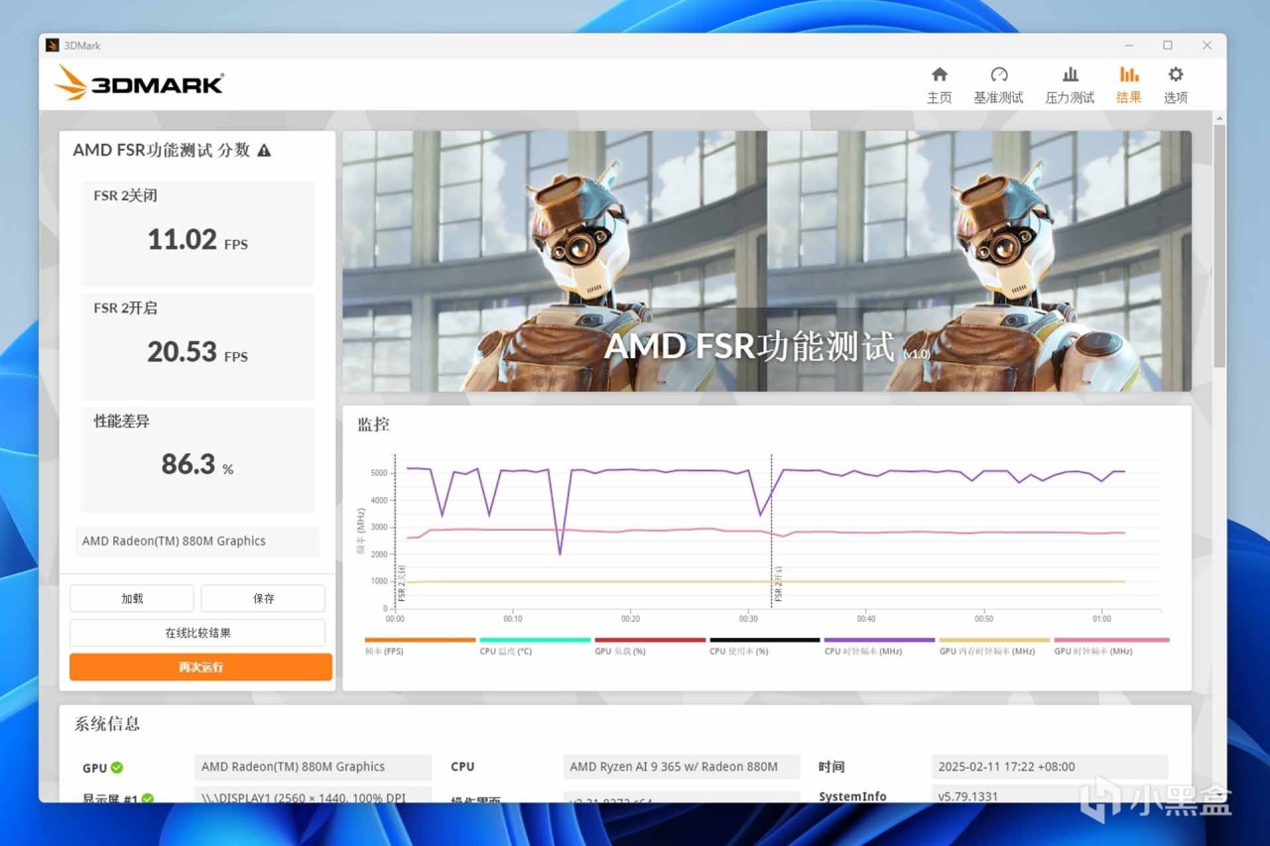The image size is (1270, 846).
Task: Click AMD Radeon(TM) 880M Graphics under scores
Action: 197,541
